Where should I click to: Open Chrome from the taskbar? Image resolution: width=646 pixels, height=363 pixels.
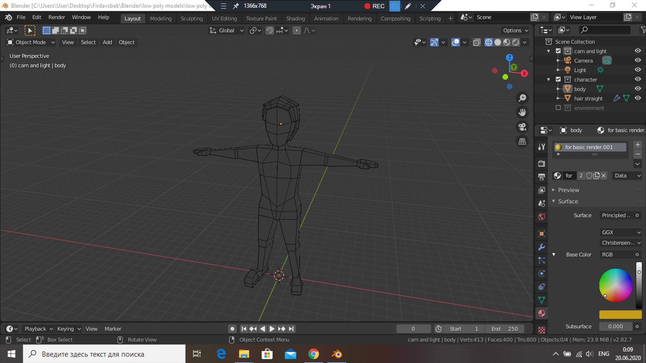click(314, 354)
